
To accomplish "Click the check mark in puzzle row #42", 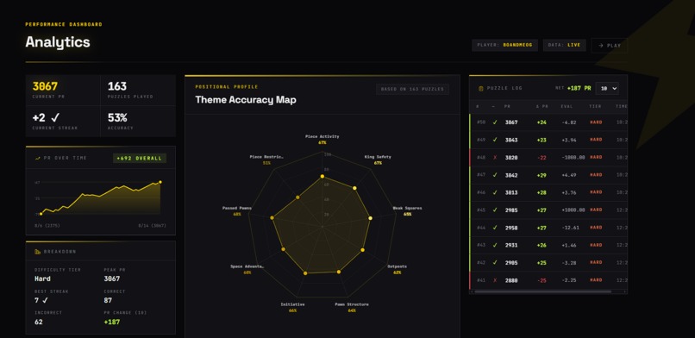I will pyautogui.click(x=495, y=263).
